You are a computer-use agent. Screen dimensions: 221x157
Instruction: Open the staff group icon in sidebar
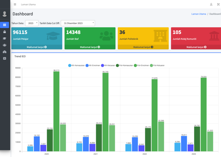(x=4, y=45)
